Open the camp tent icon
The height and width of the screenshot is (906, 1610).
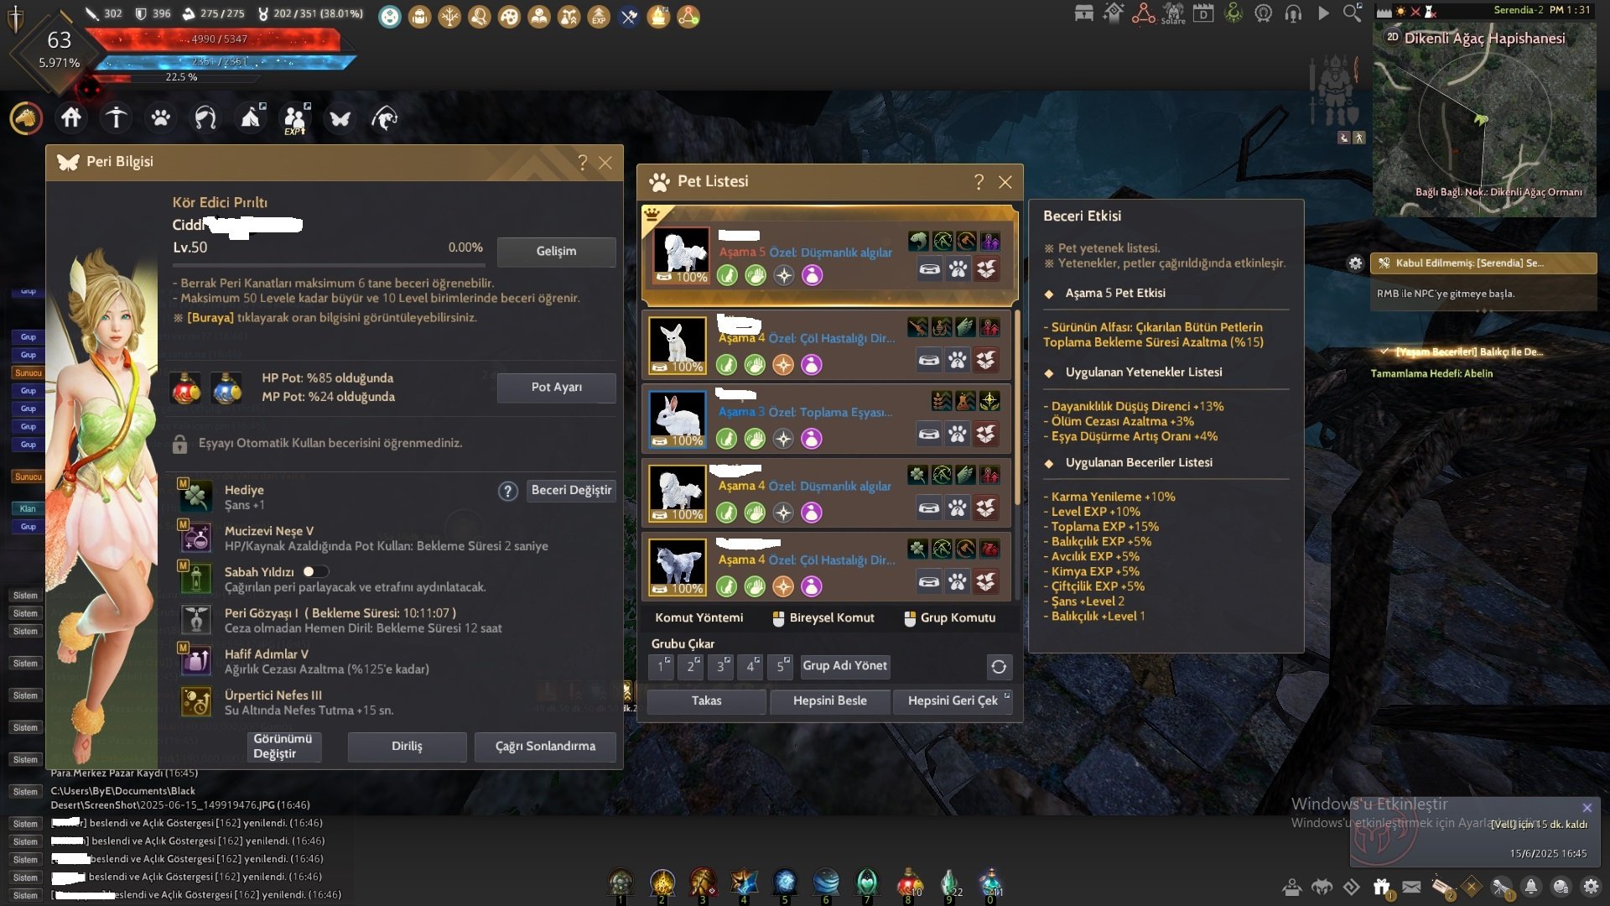coord(250,118)
